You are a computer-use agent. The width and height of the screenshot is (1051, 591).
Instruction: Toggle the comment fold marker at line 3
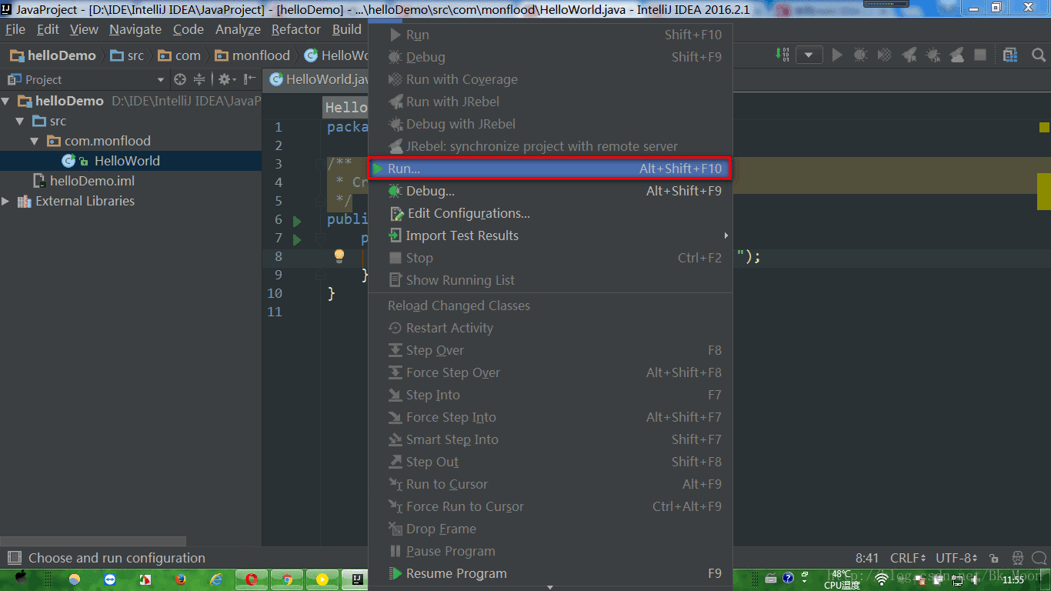[319, 164]
